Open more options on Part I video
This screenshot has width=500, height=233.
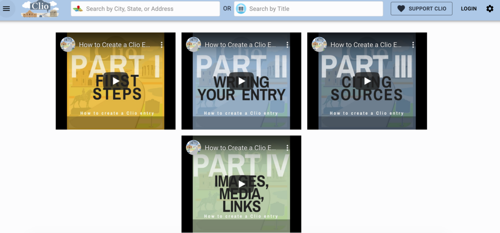click(x=162, y=44)
